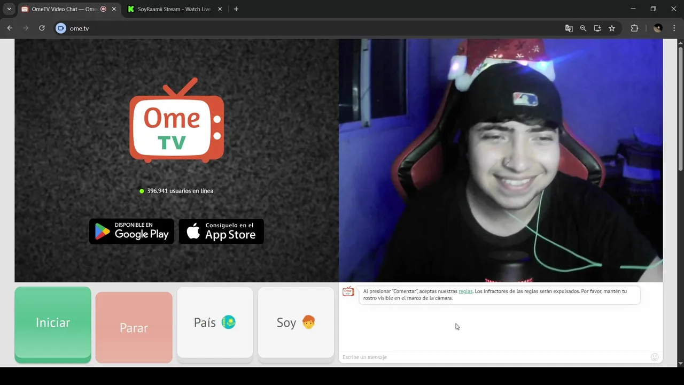Reload the ome.tv page
The height and width of the screenshot is (385, 684).
tap(42, 28)
